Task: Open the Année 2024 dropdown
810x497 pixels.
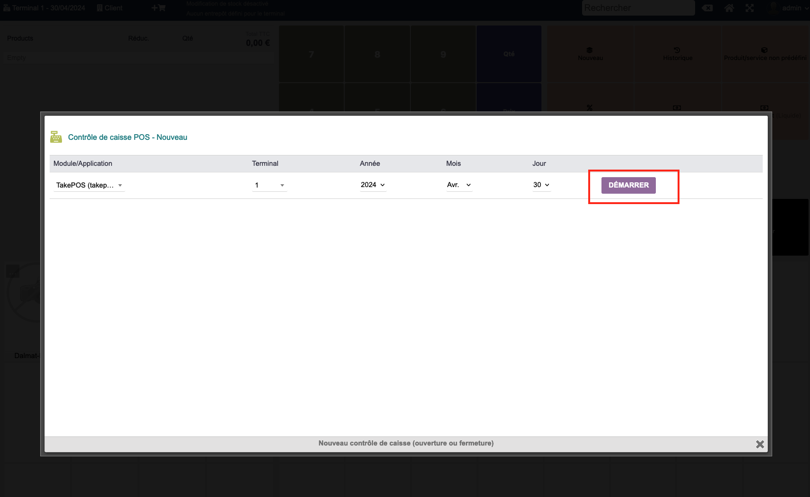Action: click(x=373, y=185)
